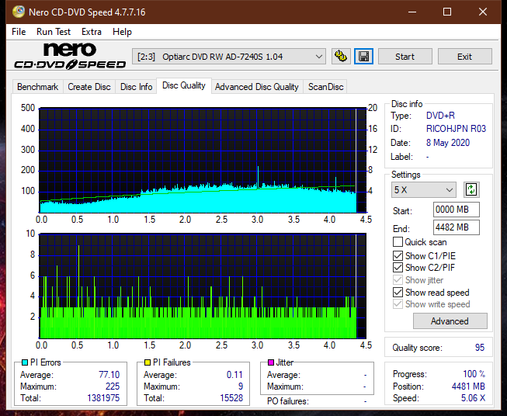Switch to the Benchmark tab
The height and width of the screenshot is (416, 507).
[38, 87]
